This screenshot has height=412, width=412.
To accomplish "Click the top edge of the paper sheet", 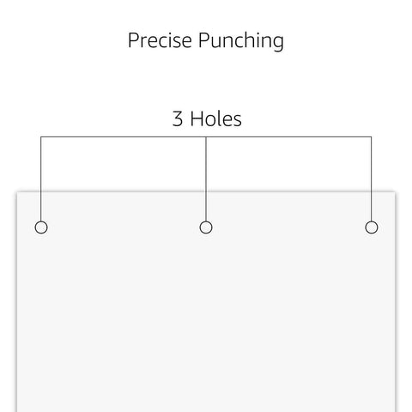I will [x=206, y=191].
